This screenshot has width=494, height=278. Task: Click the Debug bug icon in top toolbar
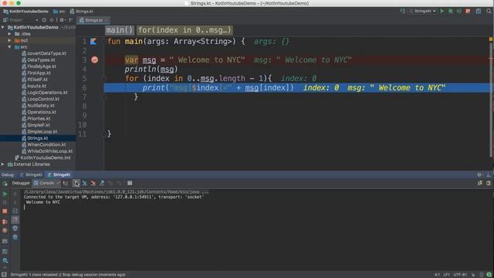click(451, 11)
